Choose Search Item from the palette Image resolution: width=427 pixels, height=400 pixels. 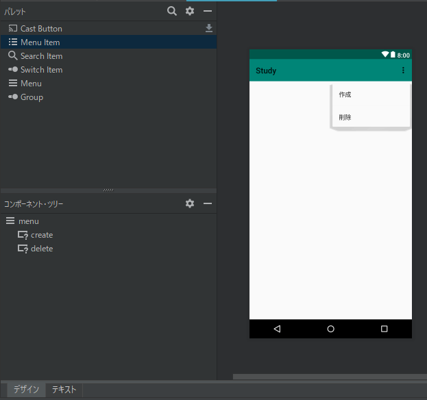[41, 56]
